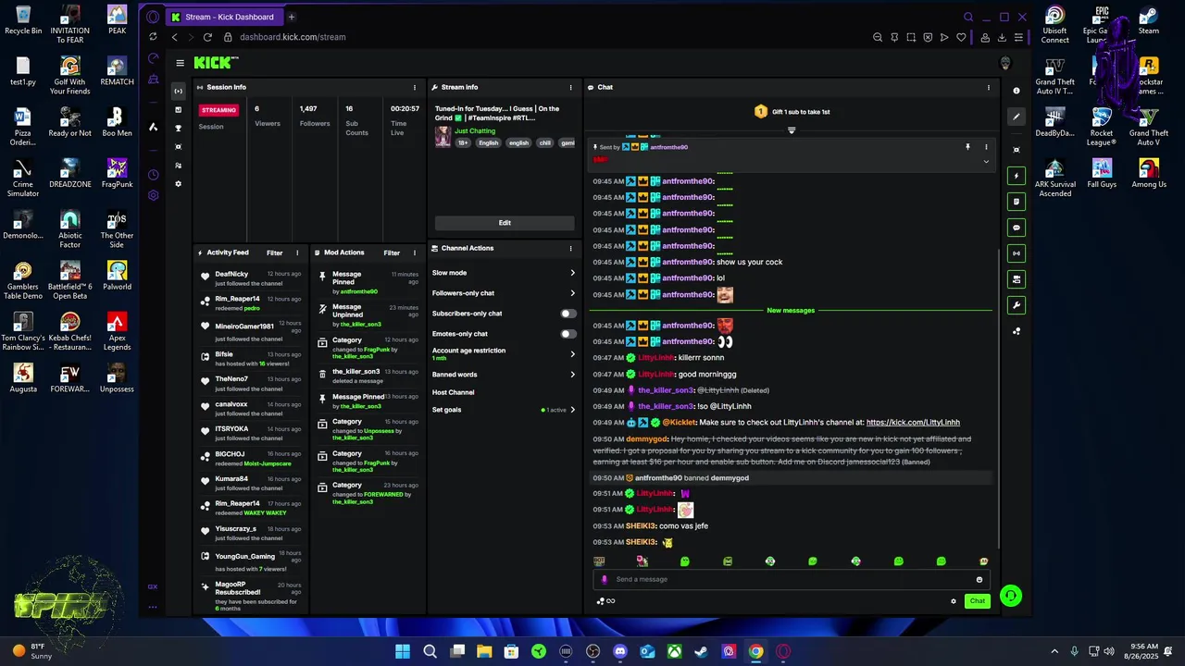Go back in the browser
The height and width of the screenshot is (666, 1185).
coord(174,37)
